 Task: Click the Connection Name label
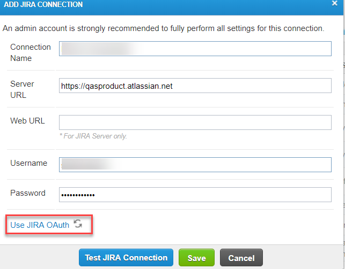(31, 52)
